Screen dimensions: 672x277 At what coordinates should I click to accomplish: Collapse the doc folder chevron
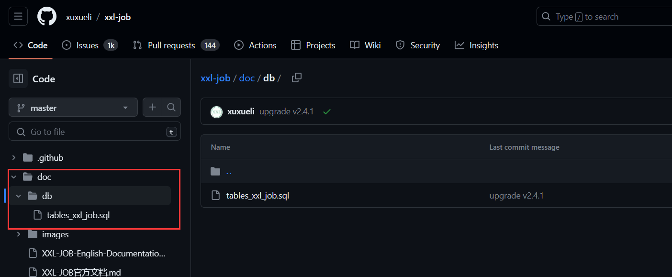(14, 177)
